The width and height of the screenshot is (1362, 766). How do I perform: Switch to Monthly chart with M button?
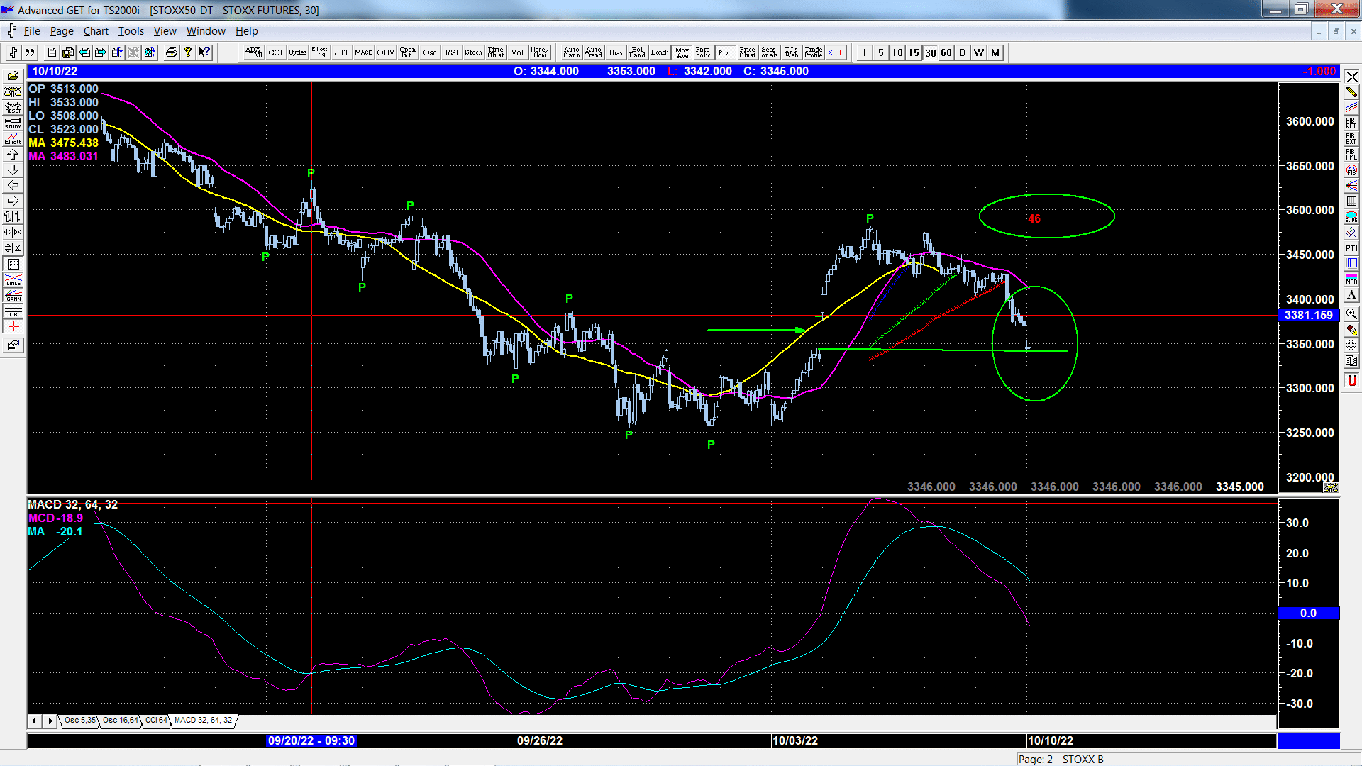pyautogui.click(x=995, y=52)
